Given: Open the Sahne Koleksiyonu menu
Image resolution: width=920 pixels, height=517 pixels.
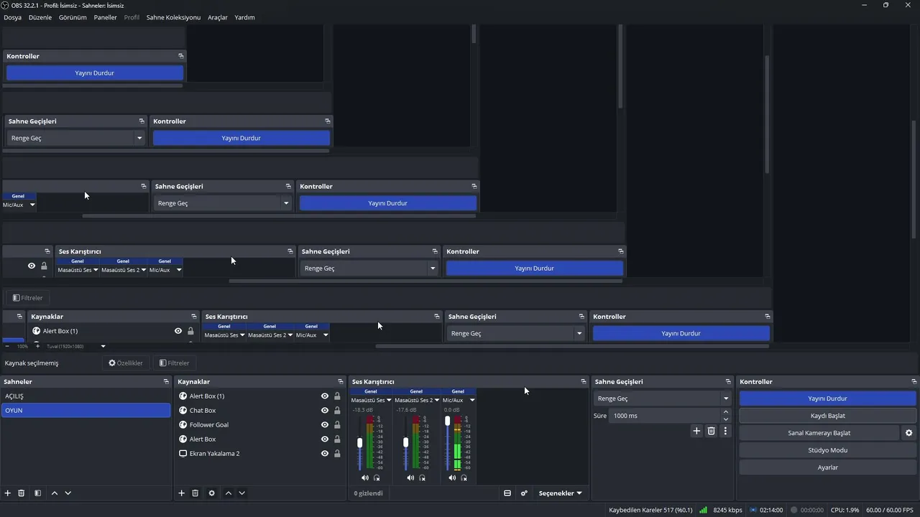Looking at the screenshot, I should point(173,17).
